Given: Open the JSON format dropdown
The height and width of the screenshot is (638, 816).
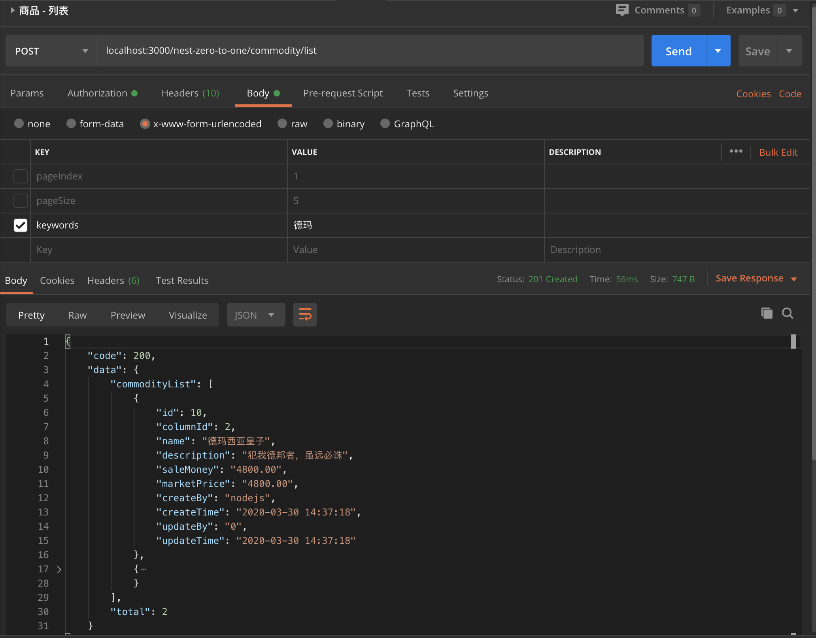Looking at the screenshot, I should (x=256, y=315).
